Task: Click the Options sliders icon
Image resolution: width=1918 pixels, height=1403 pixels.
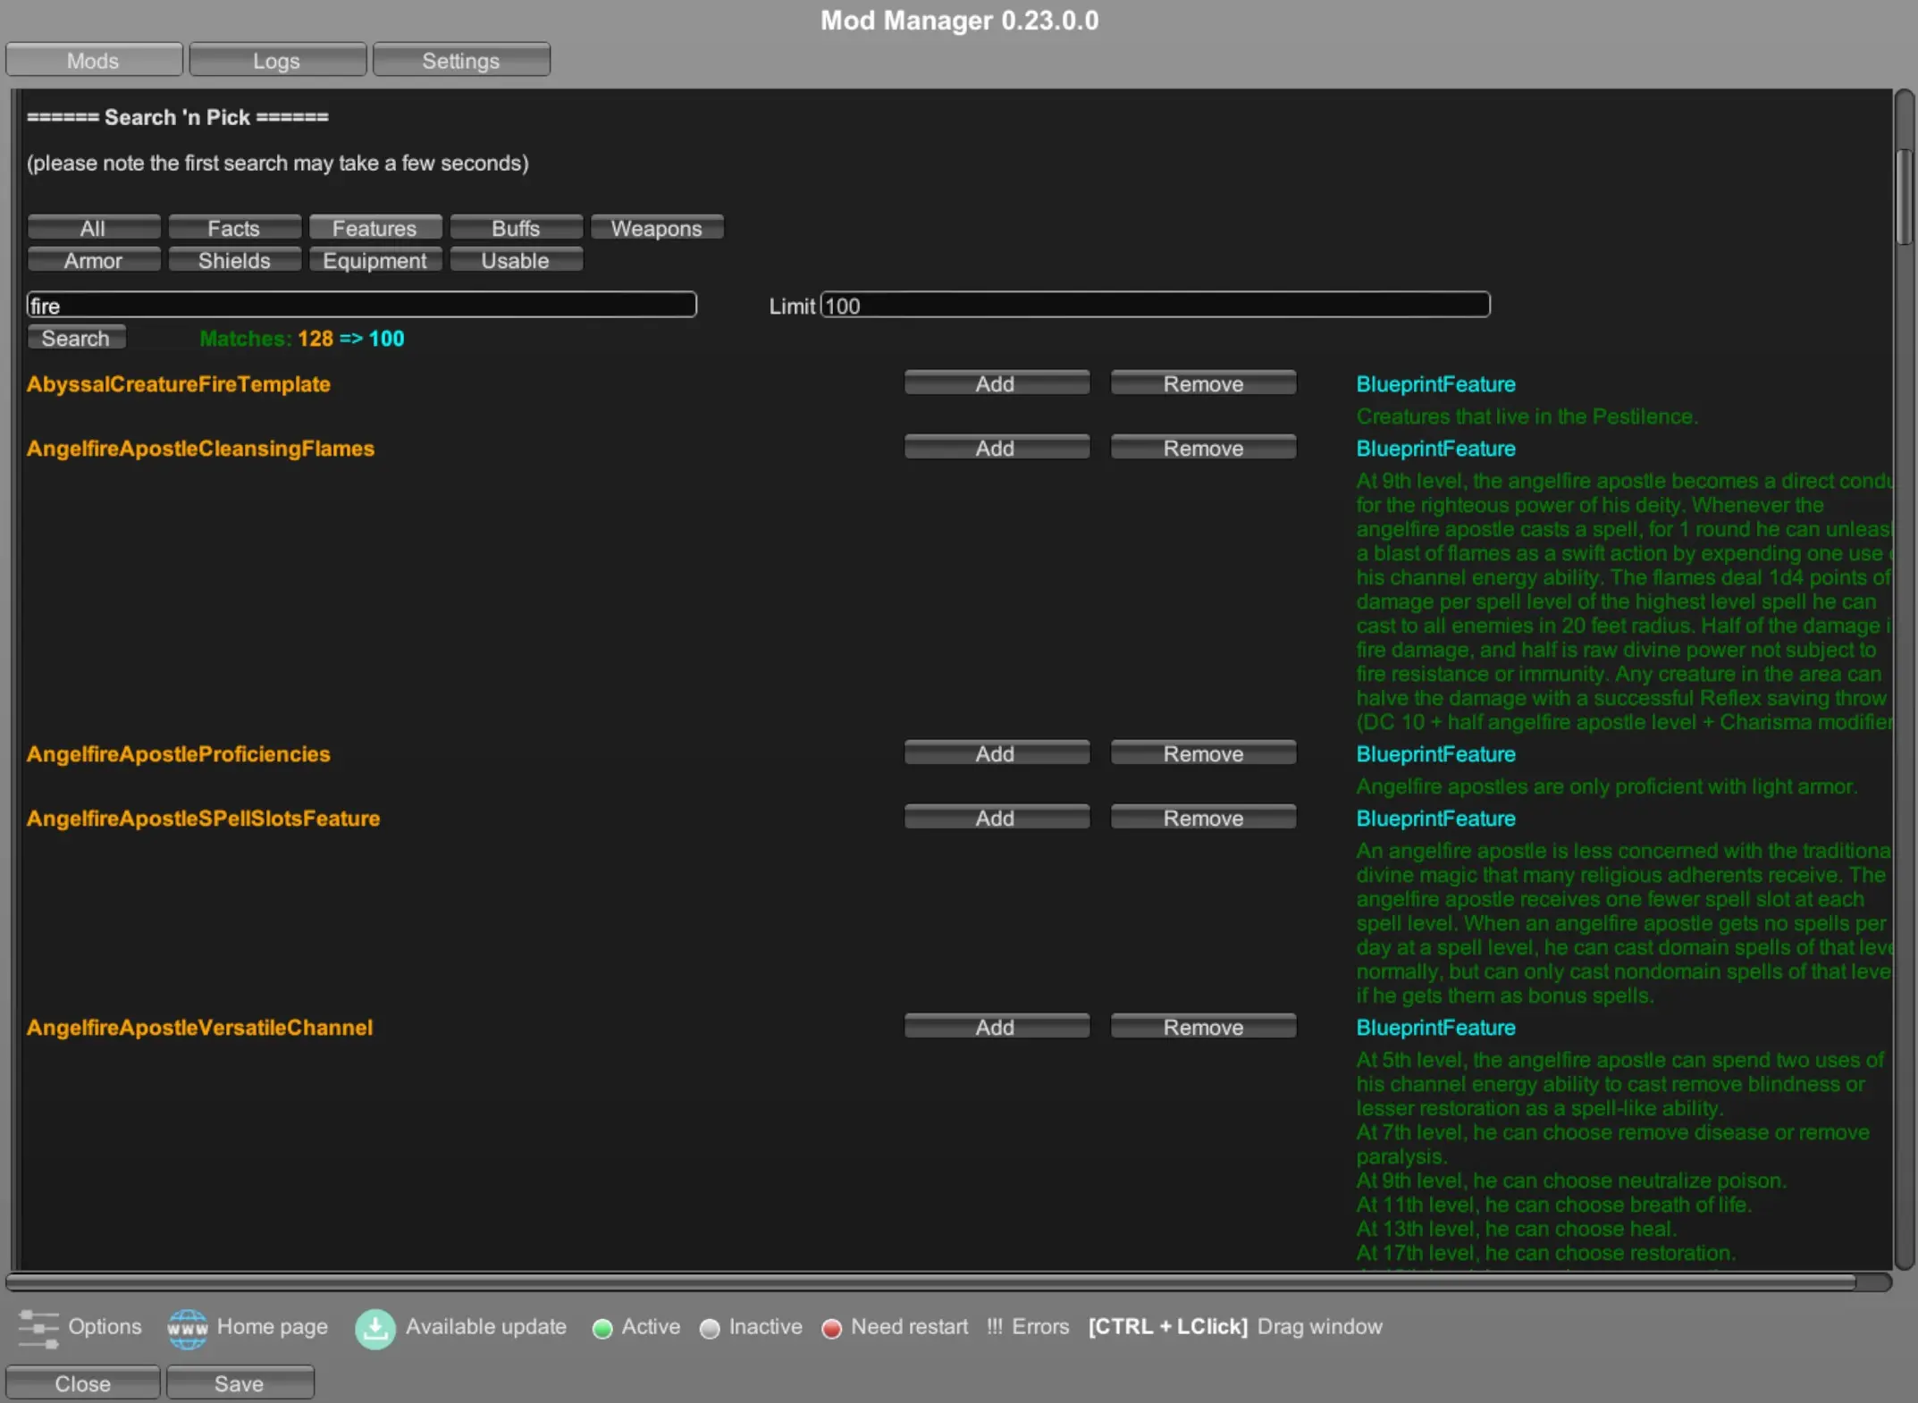Action: (38, 1328)
